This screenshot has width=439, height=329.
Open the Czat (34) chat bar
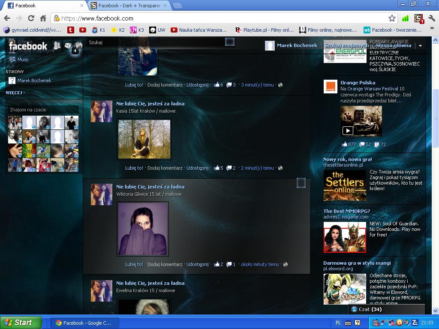coord(386,309)
